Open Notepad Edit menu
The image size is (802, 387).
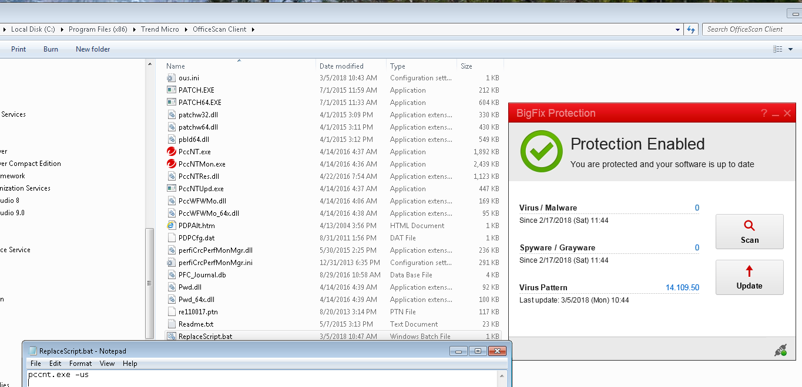click(x=55, y=364)
